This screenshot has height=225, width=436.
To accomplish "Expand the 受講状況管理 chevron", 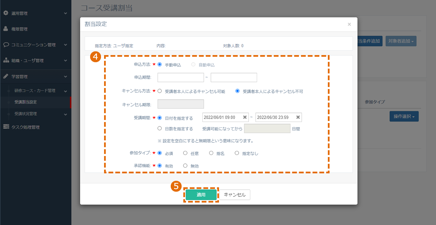I will [x=66, y=114].
